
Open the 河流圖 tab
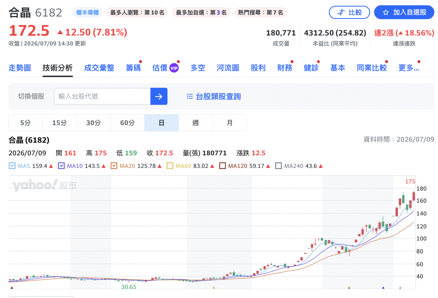228,68
